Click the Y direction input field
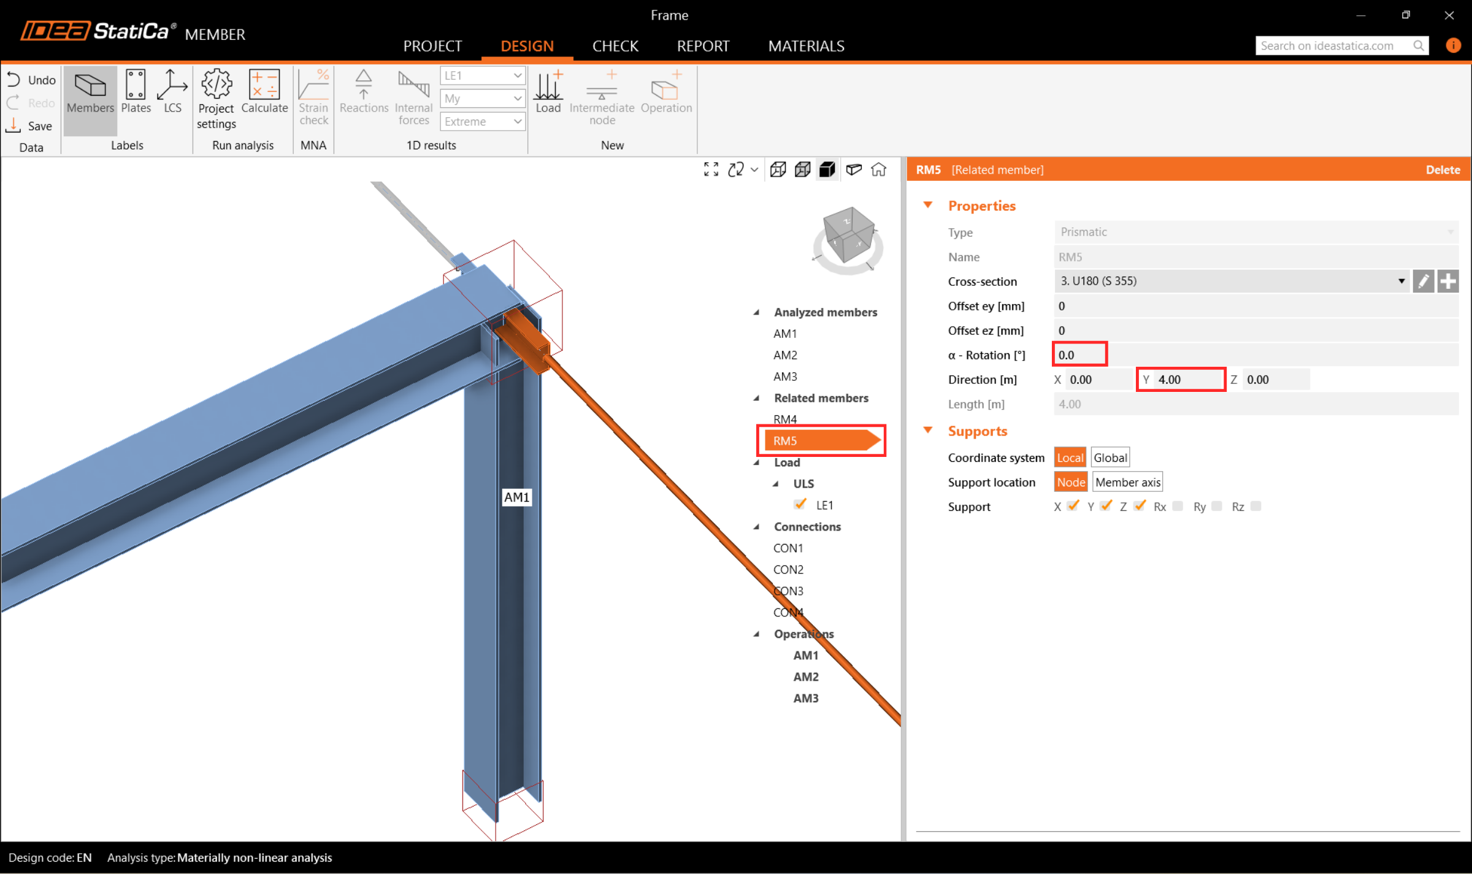 (1187, 380)
